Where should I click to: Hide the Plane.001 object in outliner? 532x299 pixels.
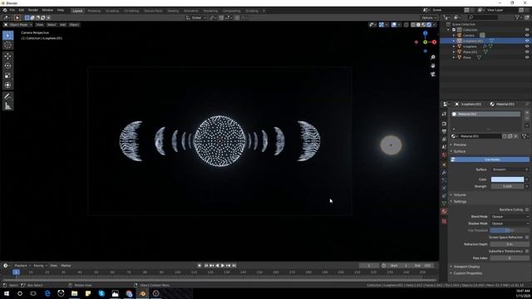tap(527, 51)
